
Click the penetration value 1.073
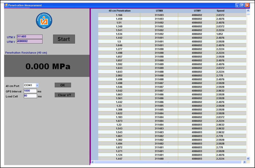click(x=119, y=121)
